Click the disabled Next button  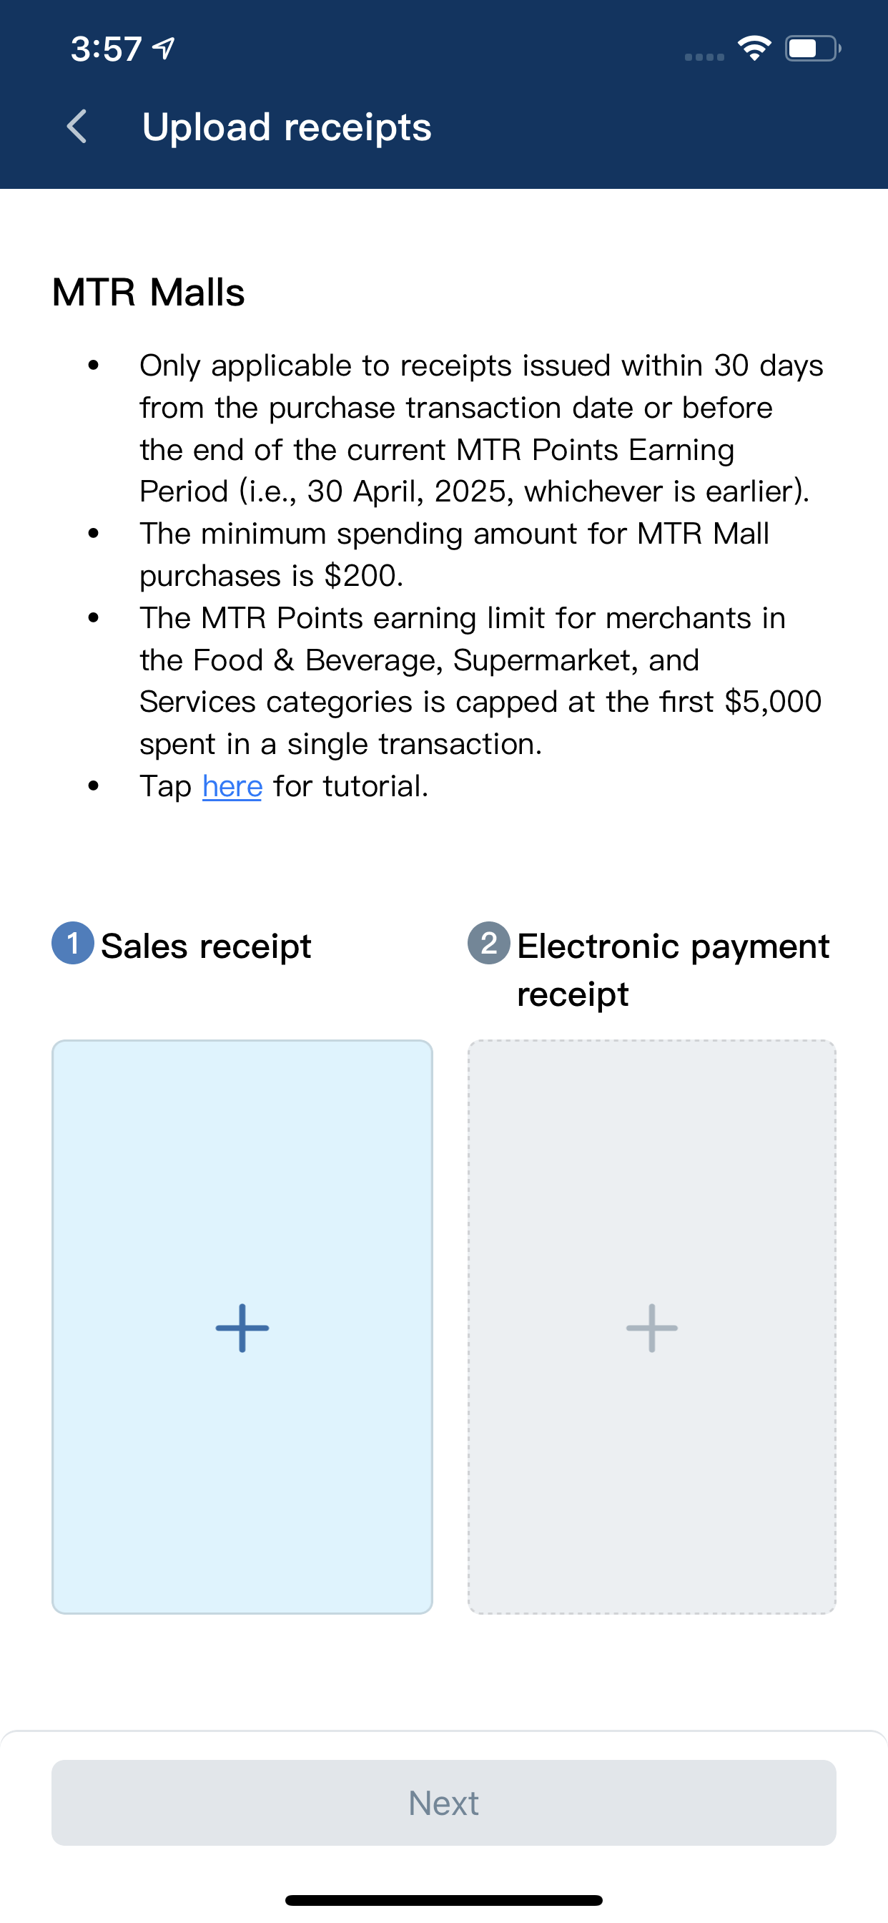coord(444,1803)
